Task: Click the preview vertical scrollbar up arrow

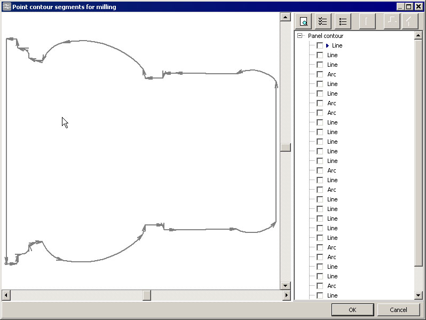Action: (x=285, y=17)
